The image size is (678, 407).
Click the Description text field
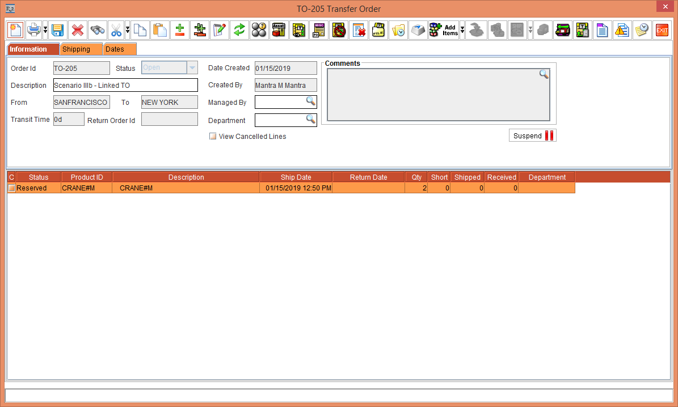coord(125,86)
